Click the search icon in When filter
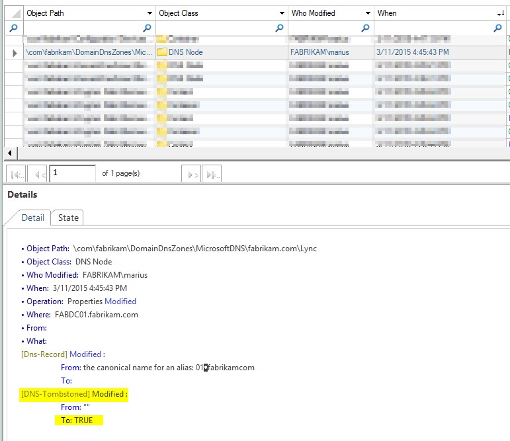This screenshot has width=510, height=441. point(497,28)
